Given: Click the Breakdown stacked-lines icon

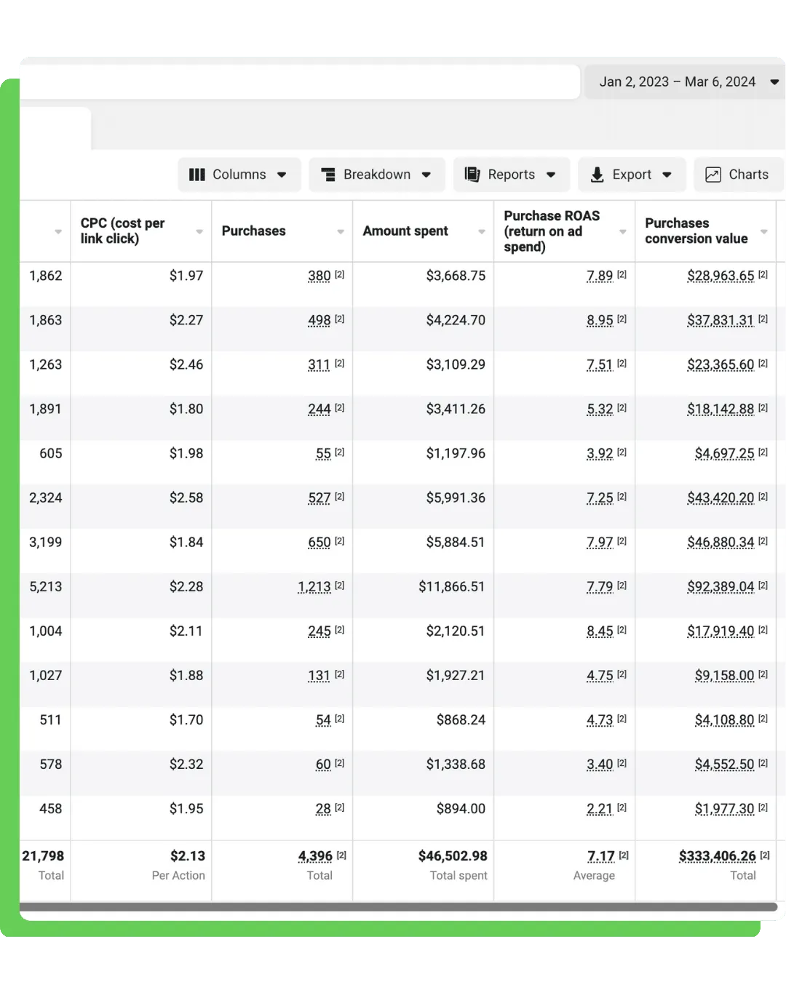Looking at the screenshot, I should click(x=328, y=175).
